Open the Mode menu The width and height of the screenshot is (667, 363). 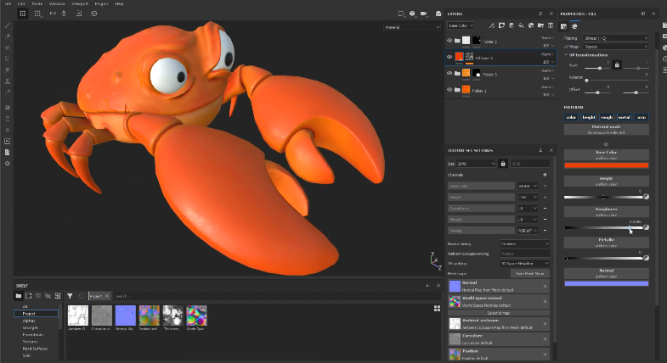point(37,3)
